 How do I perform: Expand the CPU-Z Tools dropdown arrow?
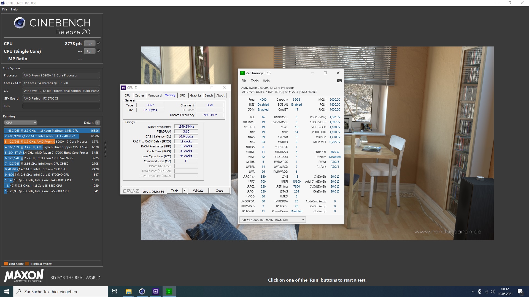click(x=185, y=191)
